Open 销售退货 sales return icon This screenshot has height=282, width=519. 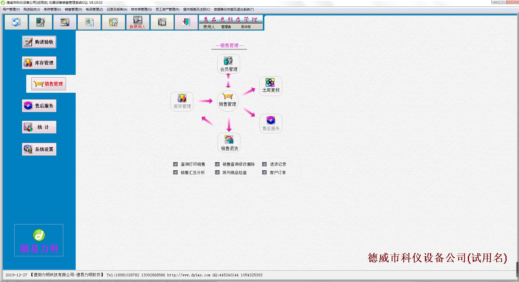tap(229, 142)
